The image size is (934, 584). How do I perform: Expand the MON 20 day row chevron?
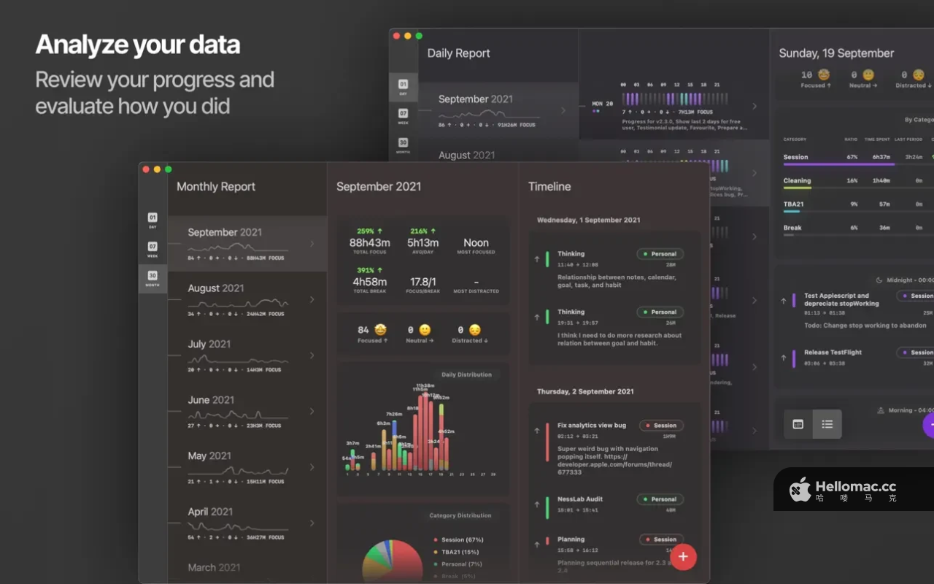click(754, 107)
